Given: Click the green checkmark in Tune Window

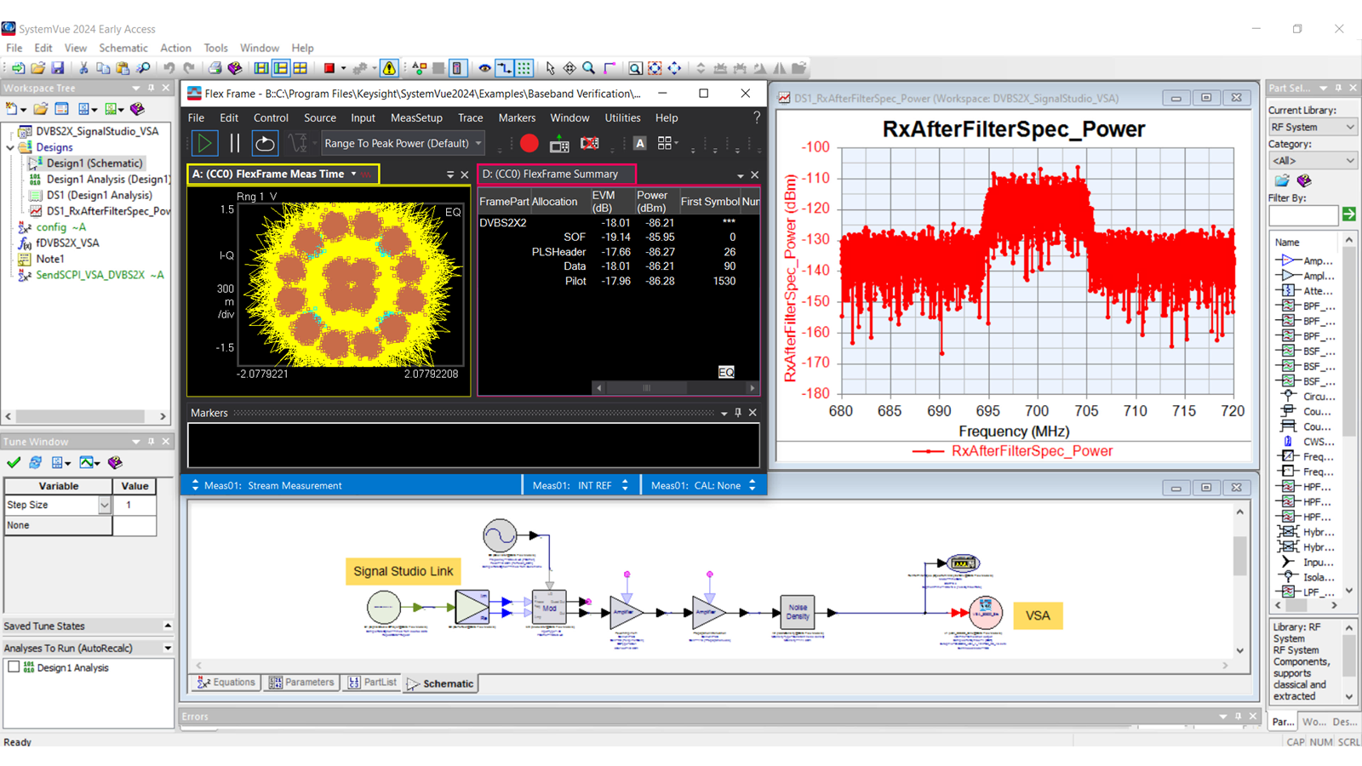Looking at the screenshot, I should pos(14,462).
